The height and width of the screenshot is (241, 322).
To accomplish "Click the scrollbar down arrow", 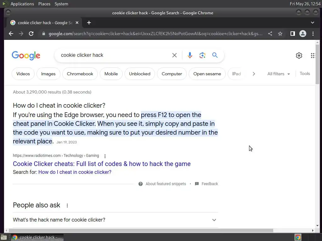I will tap(317, 226).
